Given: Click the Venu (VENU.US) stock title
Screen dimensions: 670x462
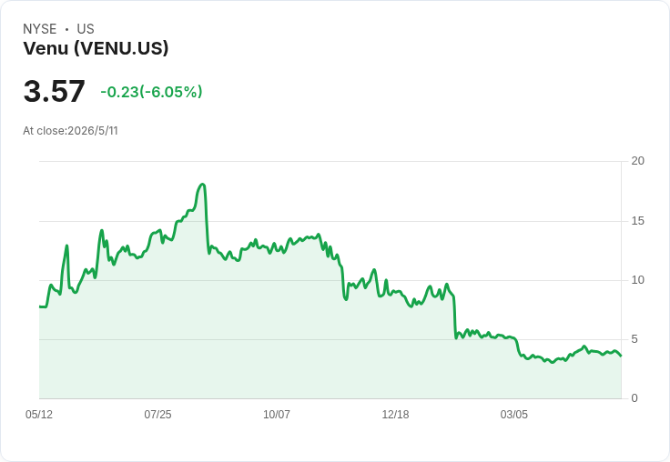Looking at the screenshot, I should pos(96,48).
